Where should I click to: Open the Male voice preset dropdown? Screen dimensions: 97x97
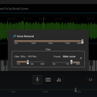pyautogui.click(x=72, y=57)
